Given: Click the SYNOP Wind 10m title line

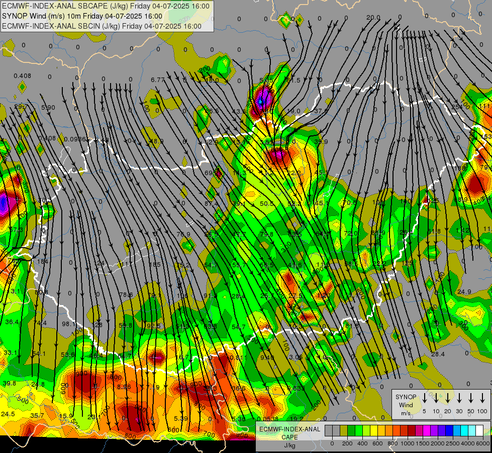Looking at the screenshot, I should point(82,16).
